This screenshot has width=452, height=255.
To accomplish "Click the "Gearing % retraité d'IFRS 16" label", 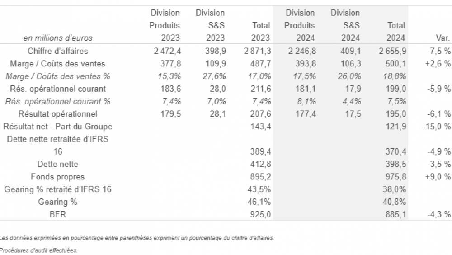I will 58,189.
